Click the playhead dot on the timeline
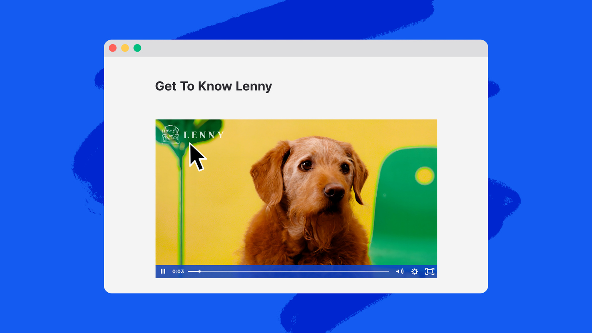592x333 pixels. click(x=199, y=271)
